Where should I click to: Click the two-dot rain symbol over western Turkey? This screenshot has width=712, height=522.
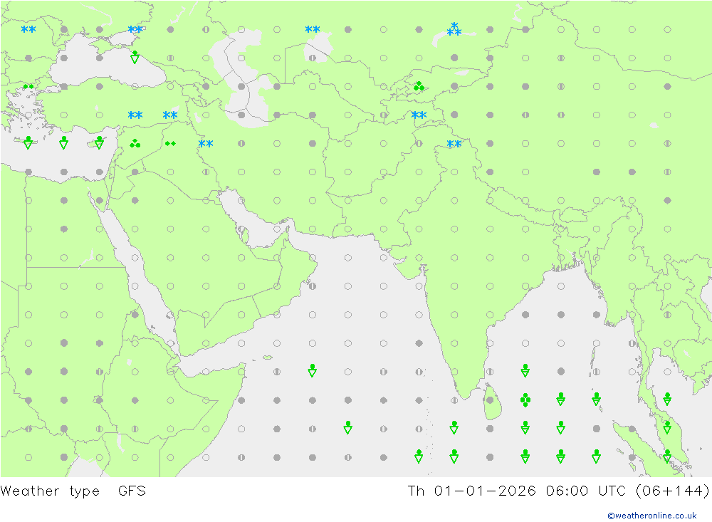click(x=28, y=86)
